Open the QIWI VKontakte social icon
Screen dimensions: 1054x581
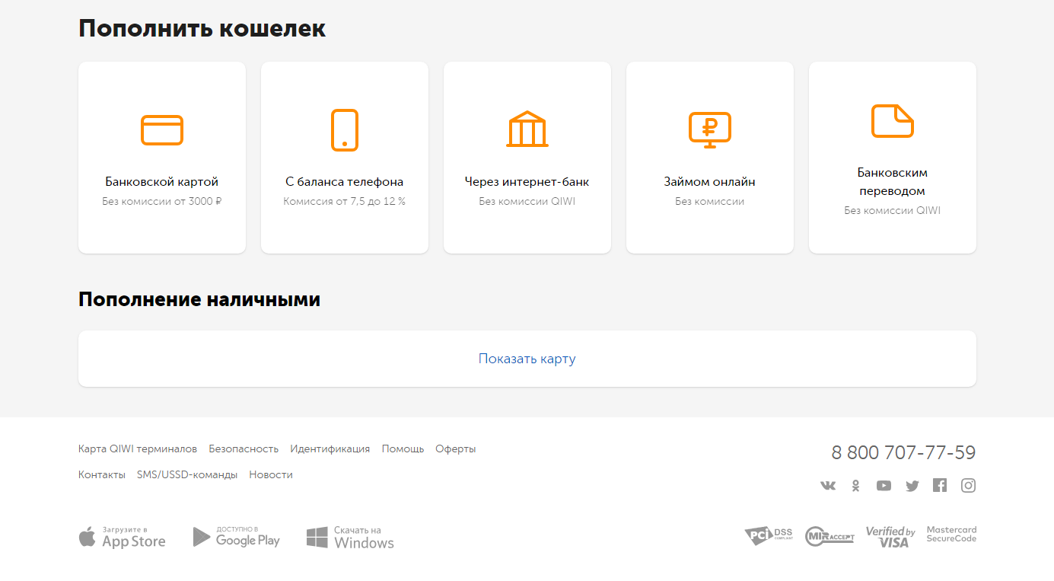827,484
